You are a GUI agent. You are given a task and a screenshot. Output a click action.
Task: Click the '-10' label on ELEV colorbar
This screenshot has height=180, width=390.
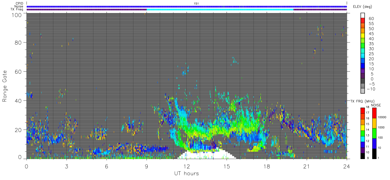[x=372, y=89]
